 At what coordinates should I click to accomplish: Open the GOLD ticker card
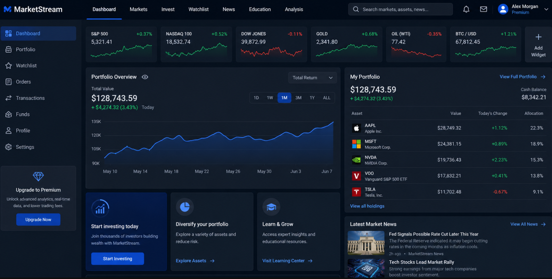(347, 44)
